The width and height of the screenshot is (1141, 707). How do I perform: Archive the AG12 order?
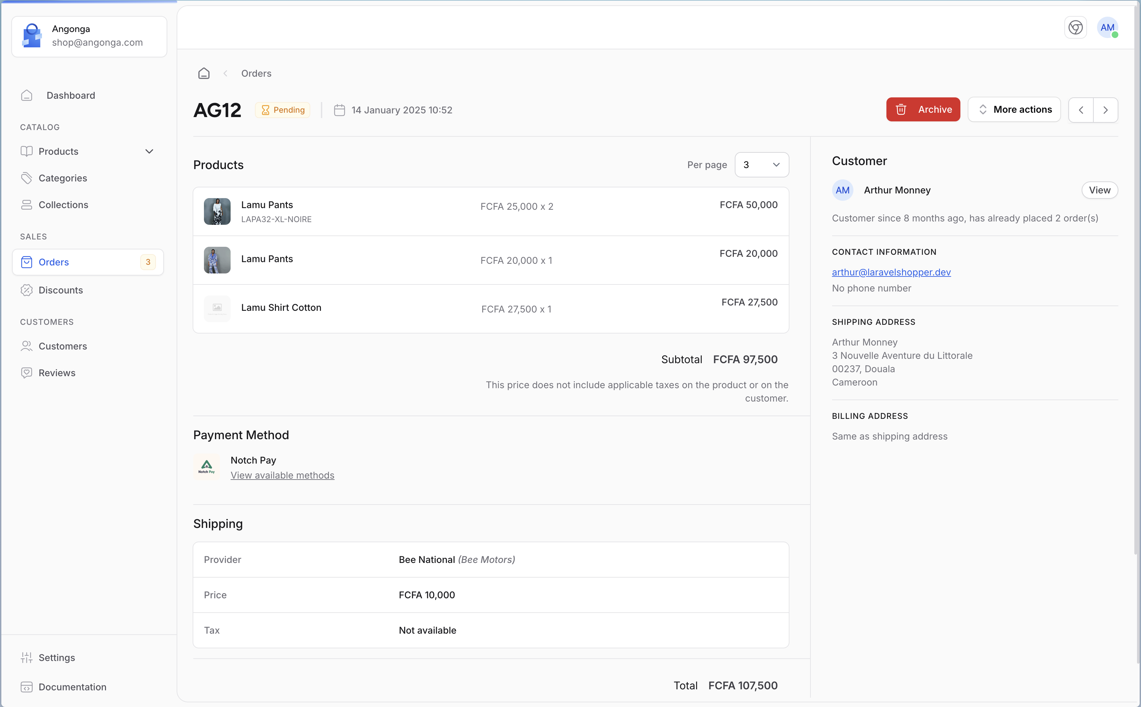tap(923, 109)
